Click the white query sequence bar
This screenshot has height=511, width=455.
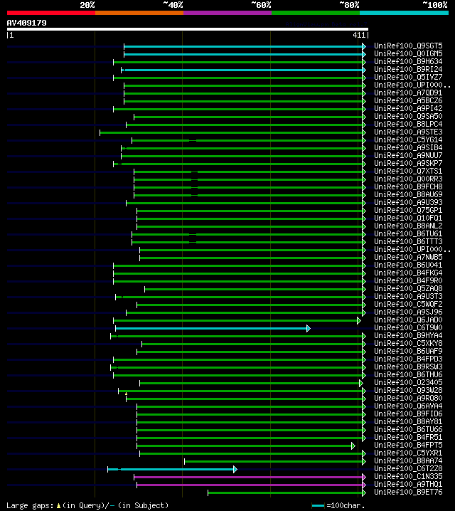pos(188,29)
